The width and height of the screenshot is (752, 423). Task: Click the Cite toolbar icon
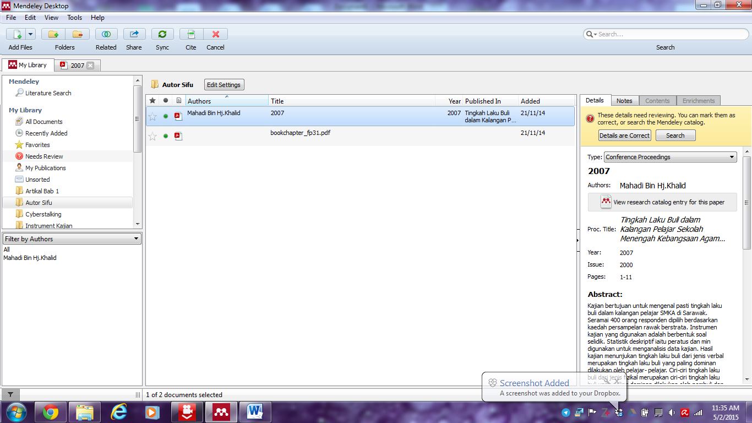[191, 34]
